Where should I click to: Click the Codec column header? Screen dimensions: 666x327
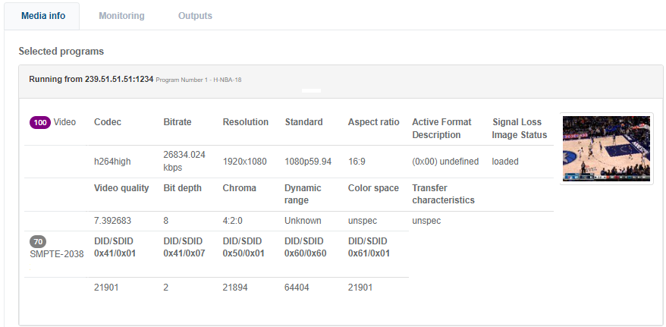click(108, 122)
